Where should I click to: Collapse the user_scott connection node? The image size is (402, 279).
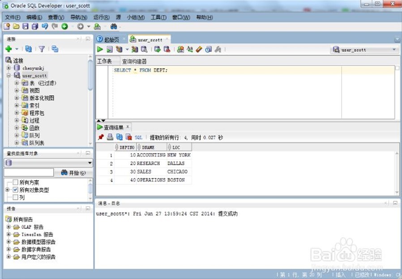(9, 76)
